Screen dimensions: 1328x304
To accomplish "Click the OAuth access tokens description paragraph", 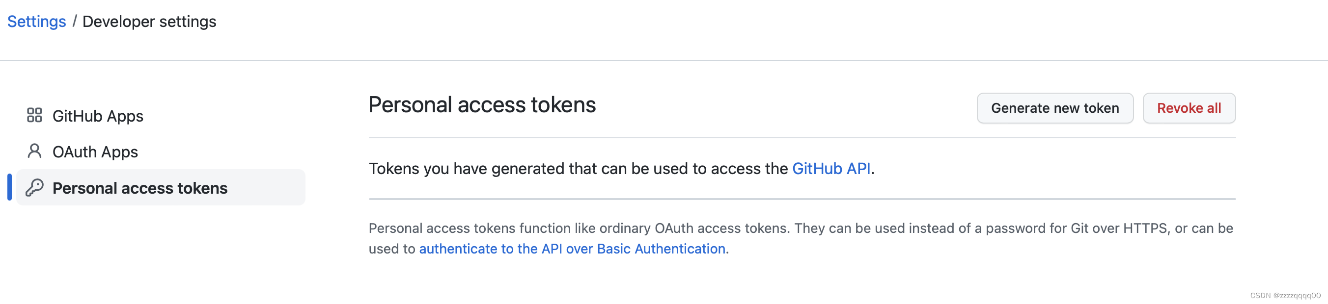I will click(x=801, y=239).
